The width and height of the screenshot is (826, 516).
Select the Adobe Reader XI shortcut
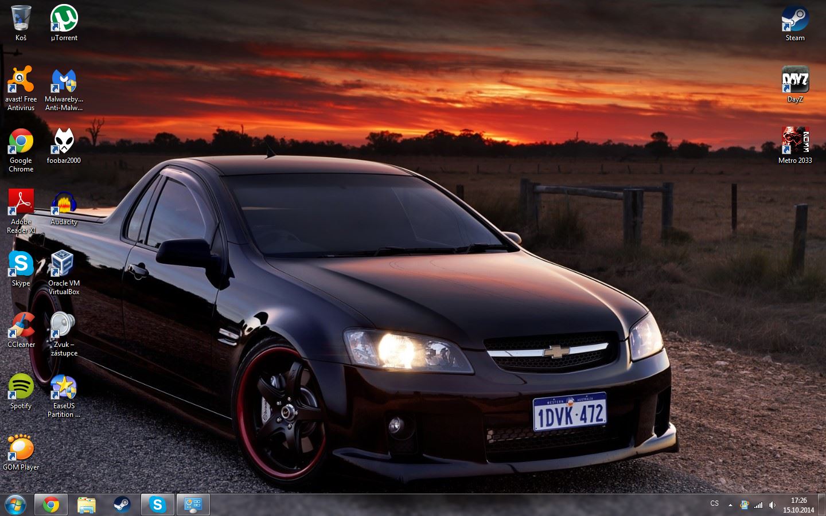point(21,204)
